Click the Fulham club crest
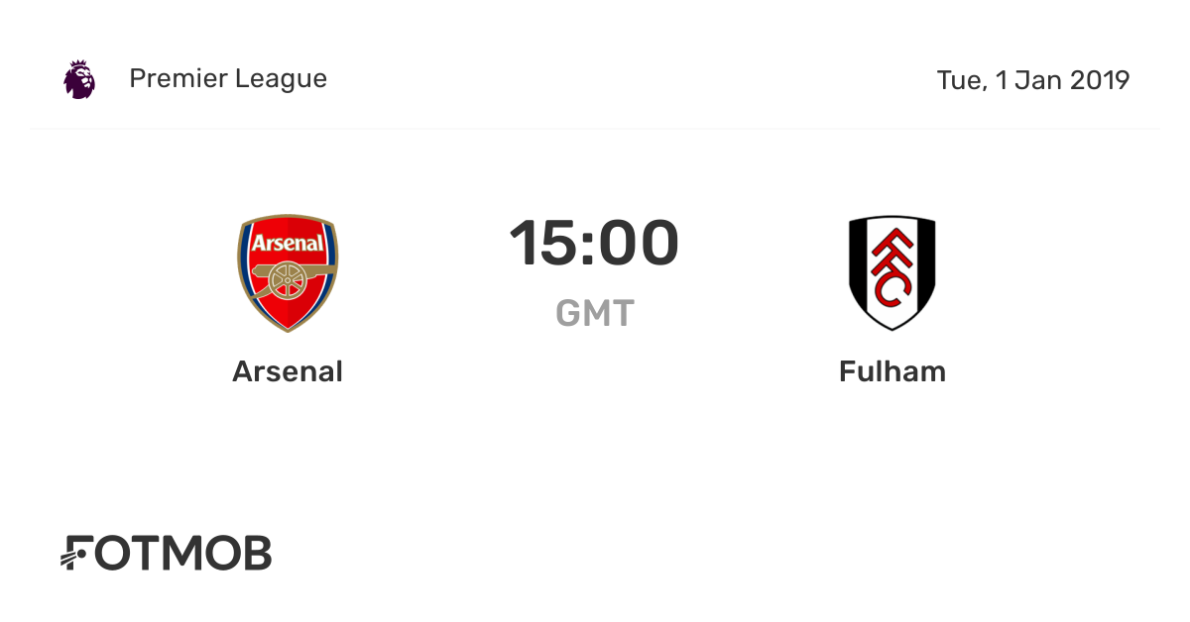The image size is (1190, 622). pos(892,273)
